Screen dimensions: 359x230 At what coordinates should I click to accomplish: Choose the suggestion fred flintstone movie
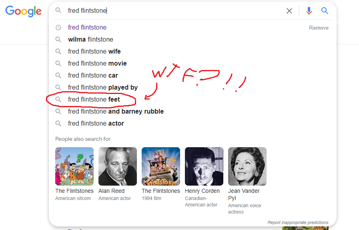point(97,63)
